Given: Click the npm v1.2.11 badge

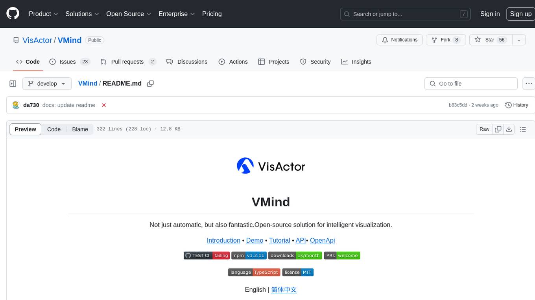Looking at the screenshot, I should [x=249, y=256].
